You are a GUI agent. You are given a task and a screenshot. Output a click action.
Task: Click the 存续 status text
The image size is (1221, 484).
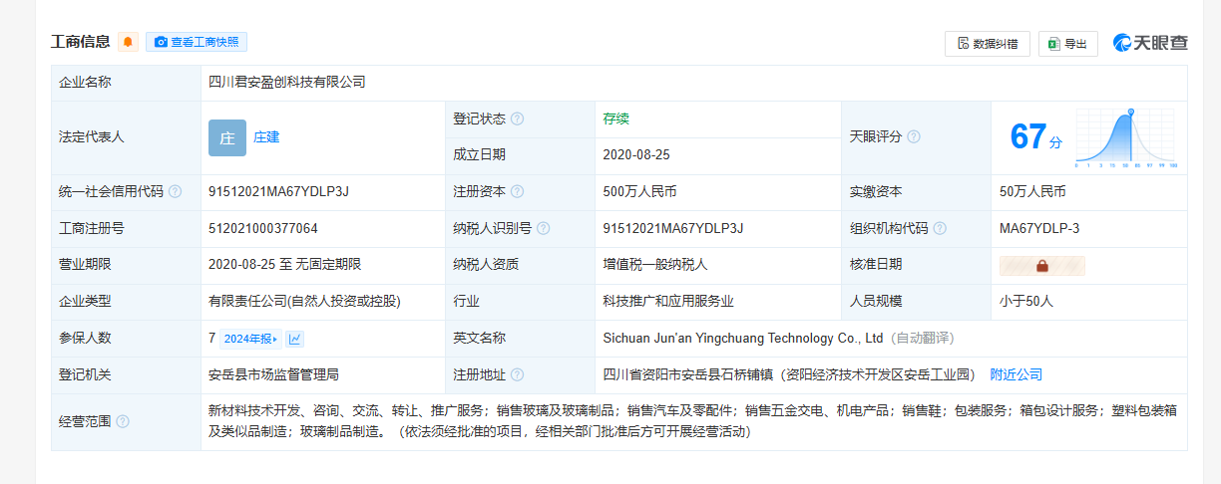click(x=615, y=119)
